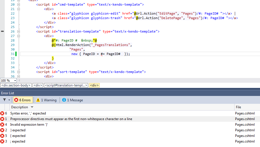Click the File column header
Viewport: 260px width, 147px height.
(x=238, y=107)
